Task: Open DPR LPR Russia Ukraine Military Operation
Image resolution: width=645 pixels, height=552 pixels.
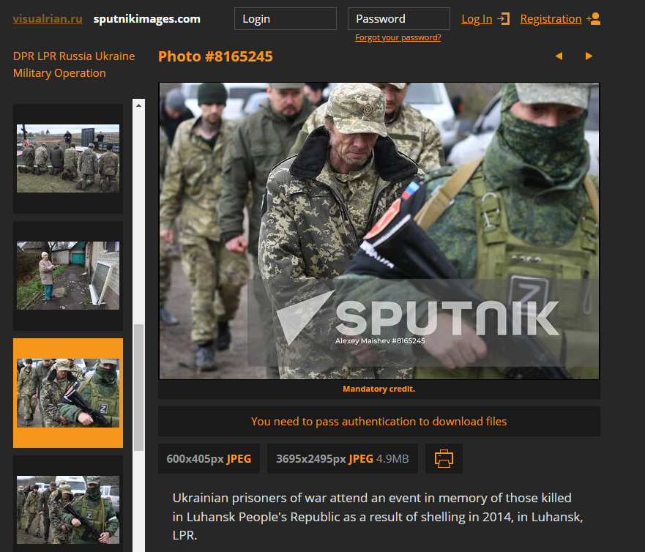Action: (74, 64)
